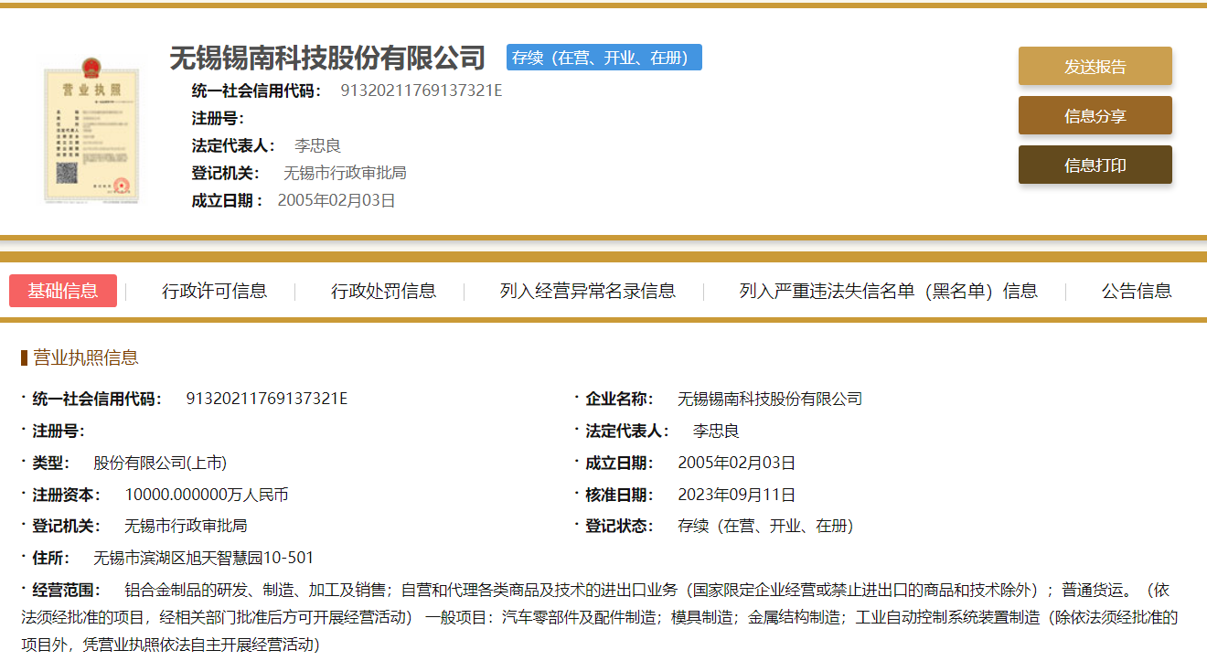
Task: Click the approval date 2023年09月11日
Action: [x=737, y=495]
